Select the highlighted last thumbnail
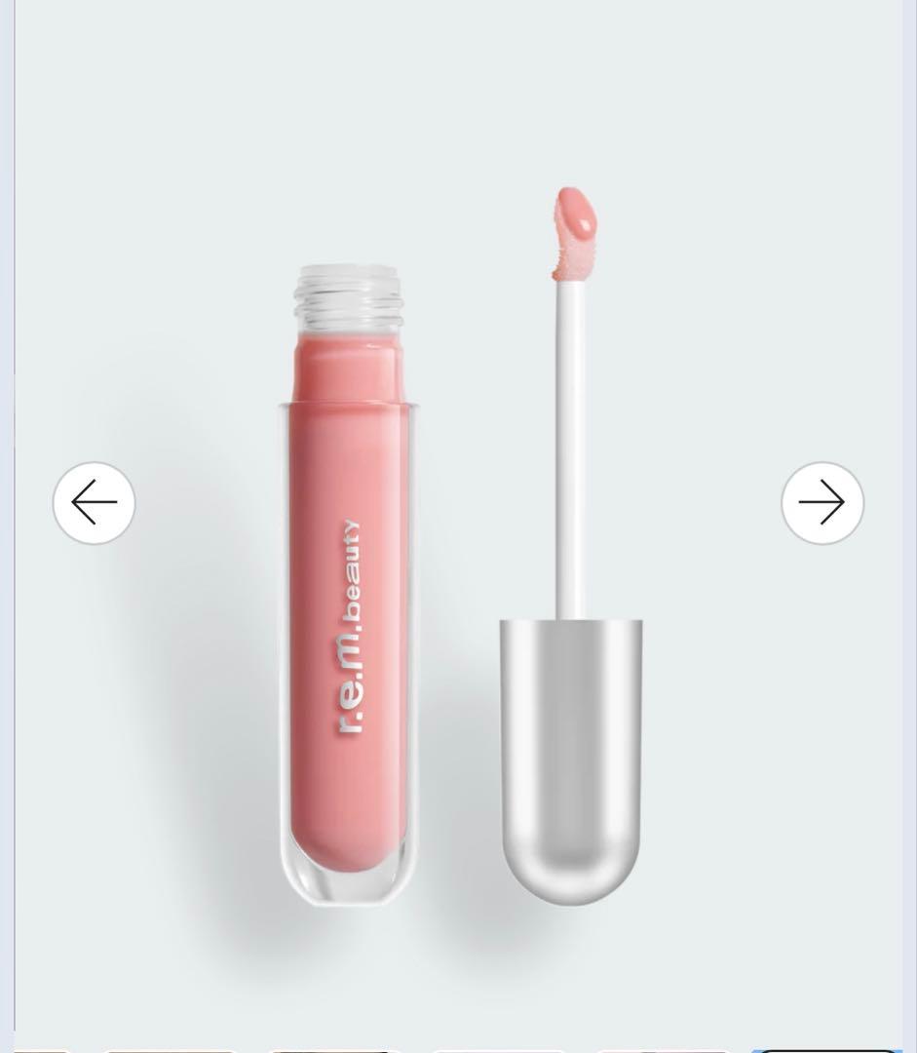Viewport: 917px width, 1053px height. (825, 1050)
